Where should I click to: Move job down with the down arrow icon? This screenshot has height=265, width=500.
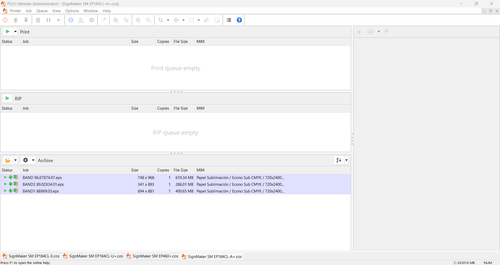pyautogui.click(x=26, y=20)
